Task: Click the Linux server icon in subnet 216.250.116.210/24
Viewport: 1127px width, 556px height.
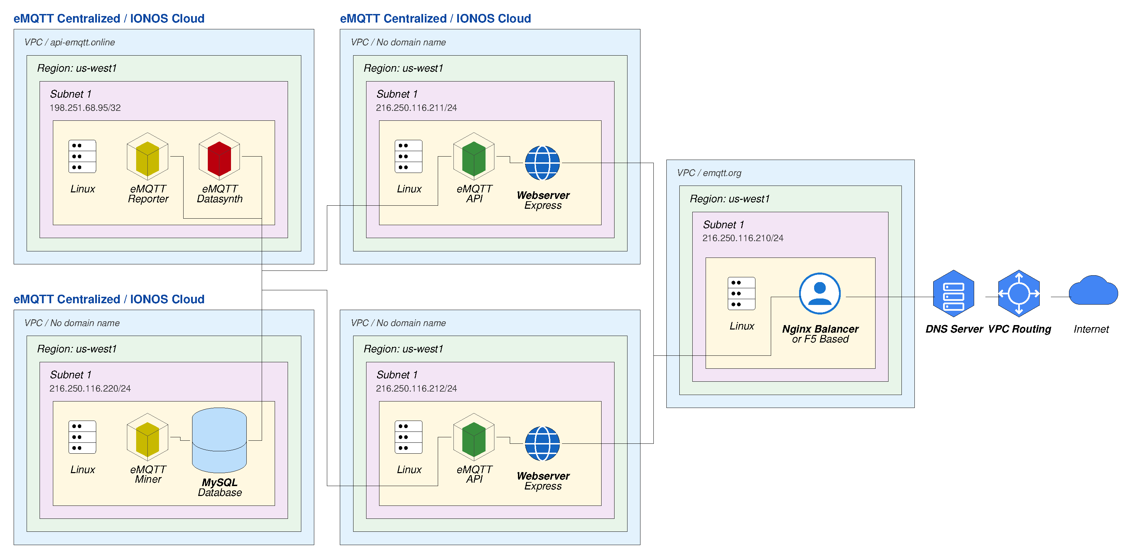Action: 741,294
